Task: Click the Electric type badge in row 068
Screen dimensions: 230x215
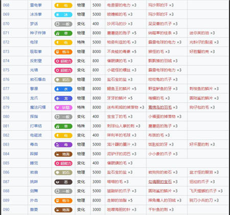Action: [63, 5]
